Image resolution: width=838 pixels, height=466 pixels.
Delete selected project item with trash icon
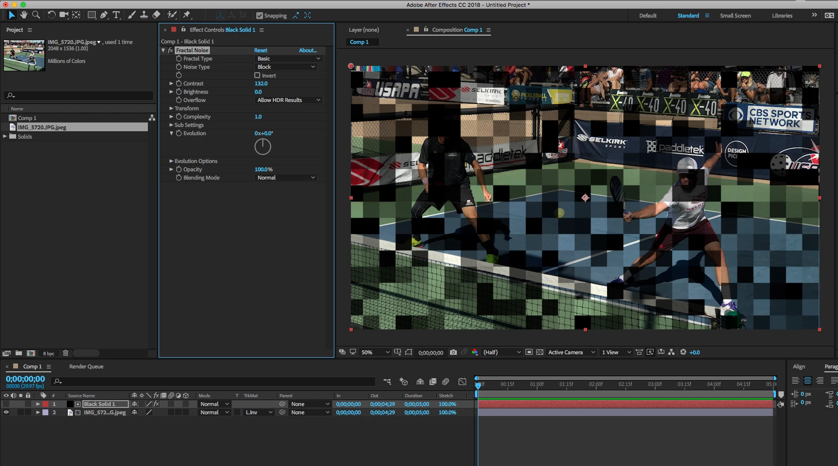tap(65, 353)
